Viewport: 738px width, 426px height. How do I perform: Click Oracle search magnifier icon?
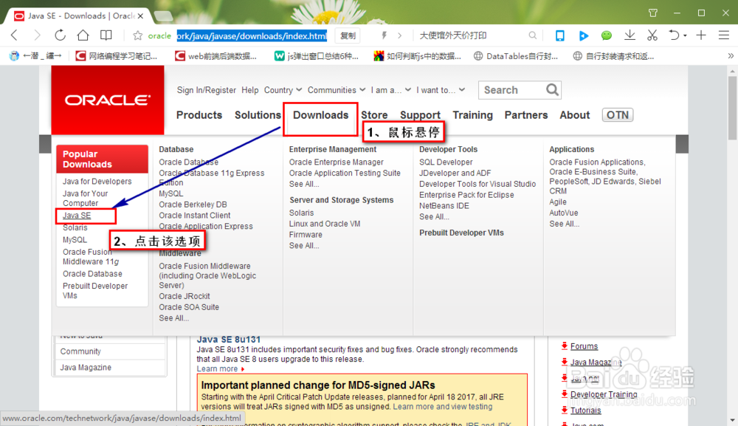[552, 89]
